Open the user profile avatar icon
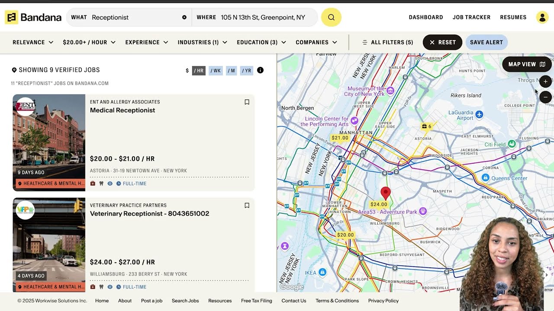Image resolution: width=554 pixels, height=311 pixels. pyautogui.click(x=542, y=17)
